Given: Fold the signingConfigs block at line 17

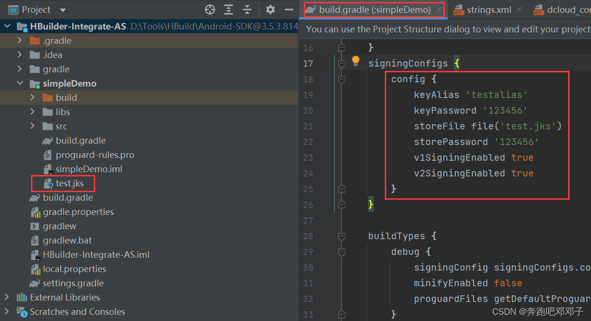Looking at the screenshot, I should 341,63.
